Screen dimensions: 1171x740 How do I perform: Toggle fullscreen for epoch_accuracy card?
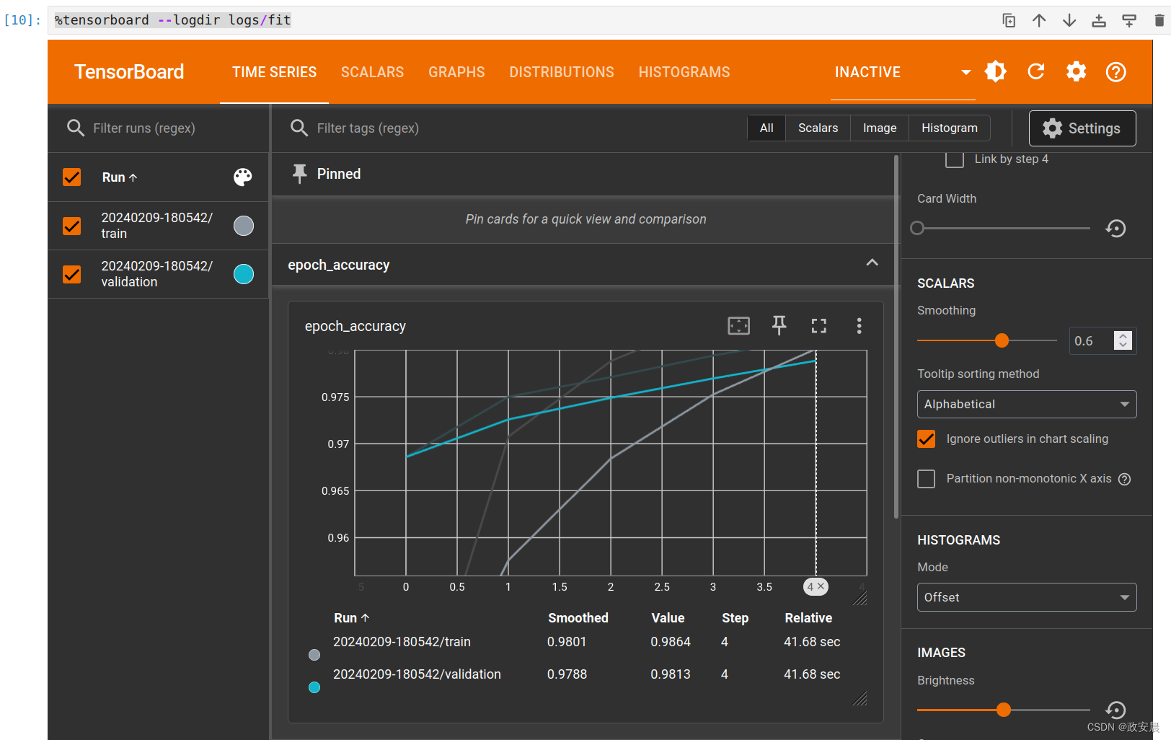819,326
